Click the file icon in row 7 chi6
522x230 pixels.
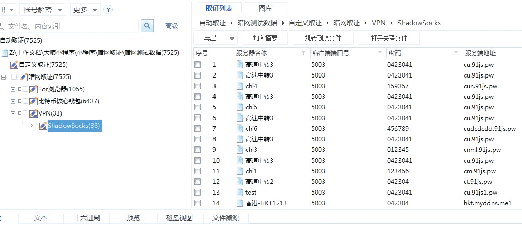[240, 129]
